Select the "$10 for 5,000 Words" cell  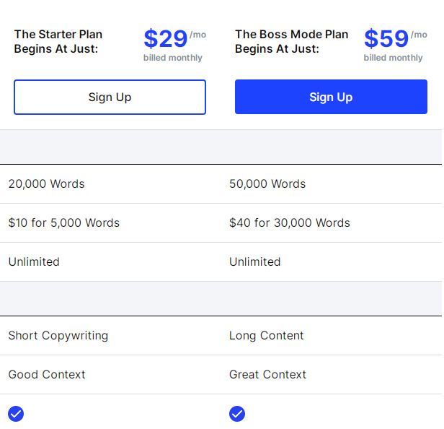(64, 222)
